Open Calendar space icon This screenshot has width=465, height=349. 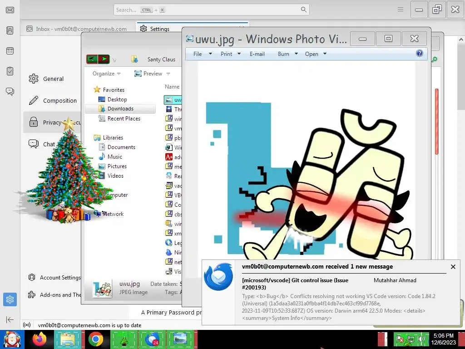click(x=10, y=51)
